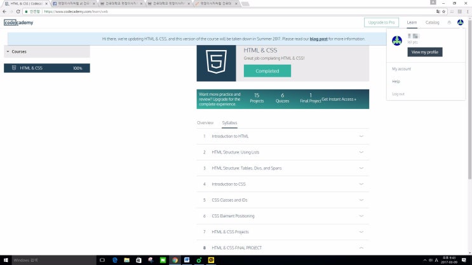Open the Catalog menu item
Screen dimensions: 472x265
[x=432, y=23]
